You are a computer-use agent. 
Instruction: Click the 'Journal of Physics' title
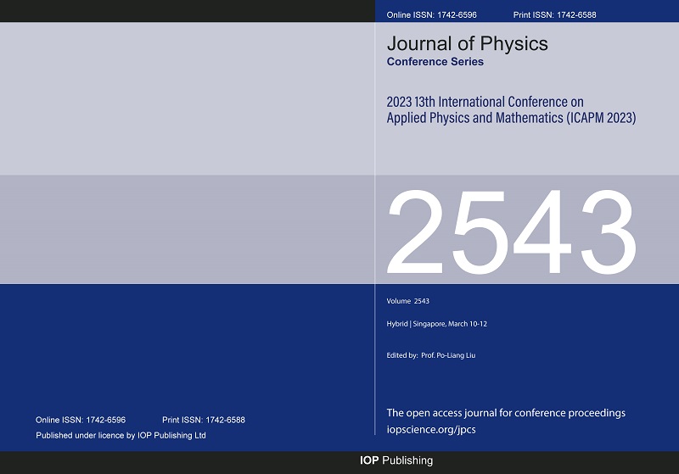click(468, 44)
